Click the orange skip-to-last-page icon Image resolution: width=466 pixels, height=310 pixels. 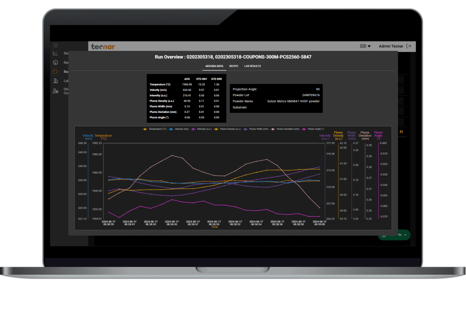[x=401, y=132]
